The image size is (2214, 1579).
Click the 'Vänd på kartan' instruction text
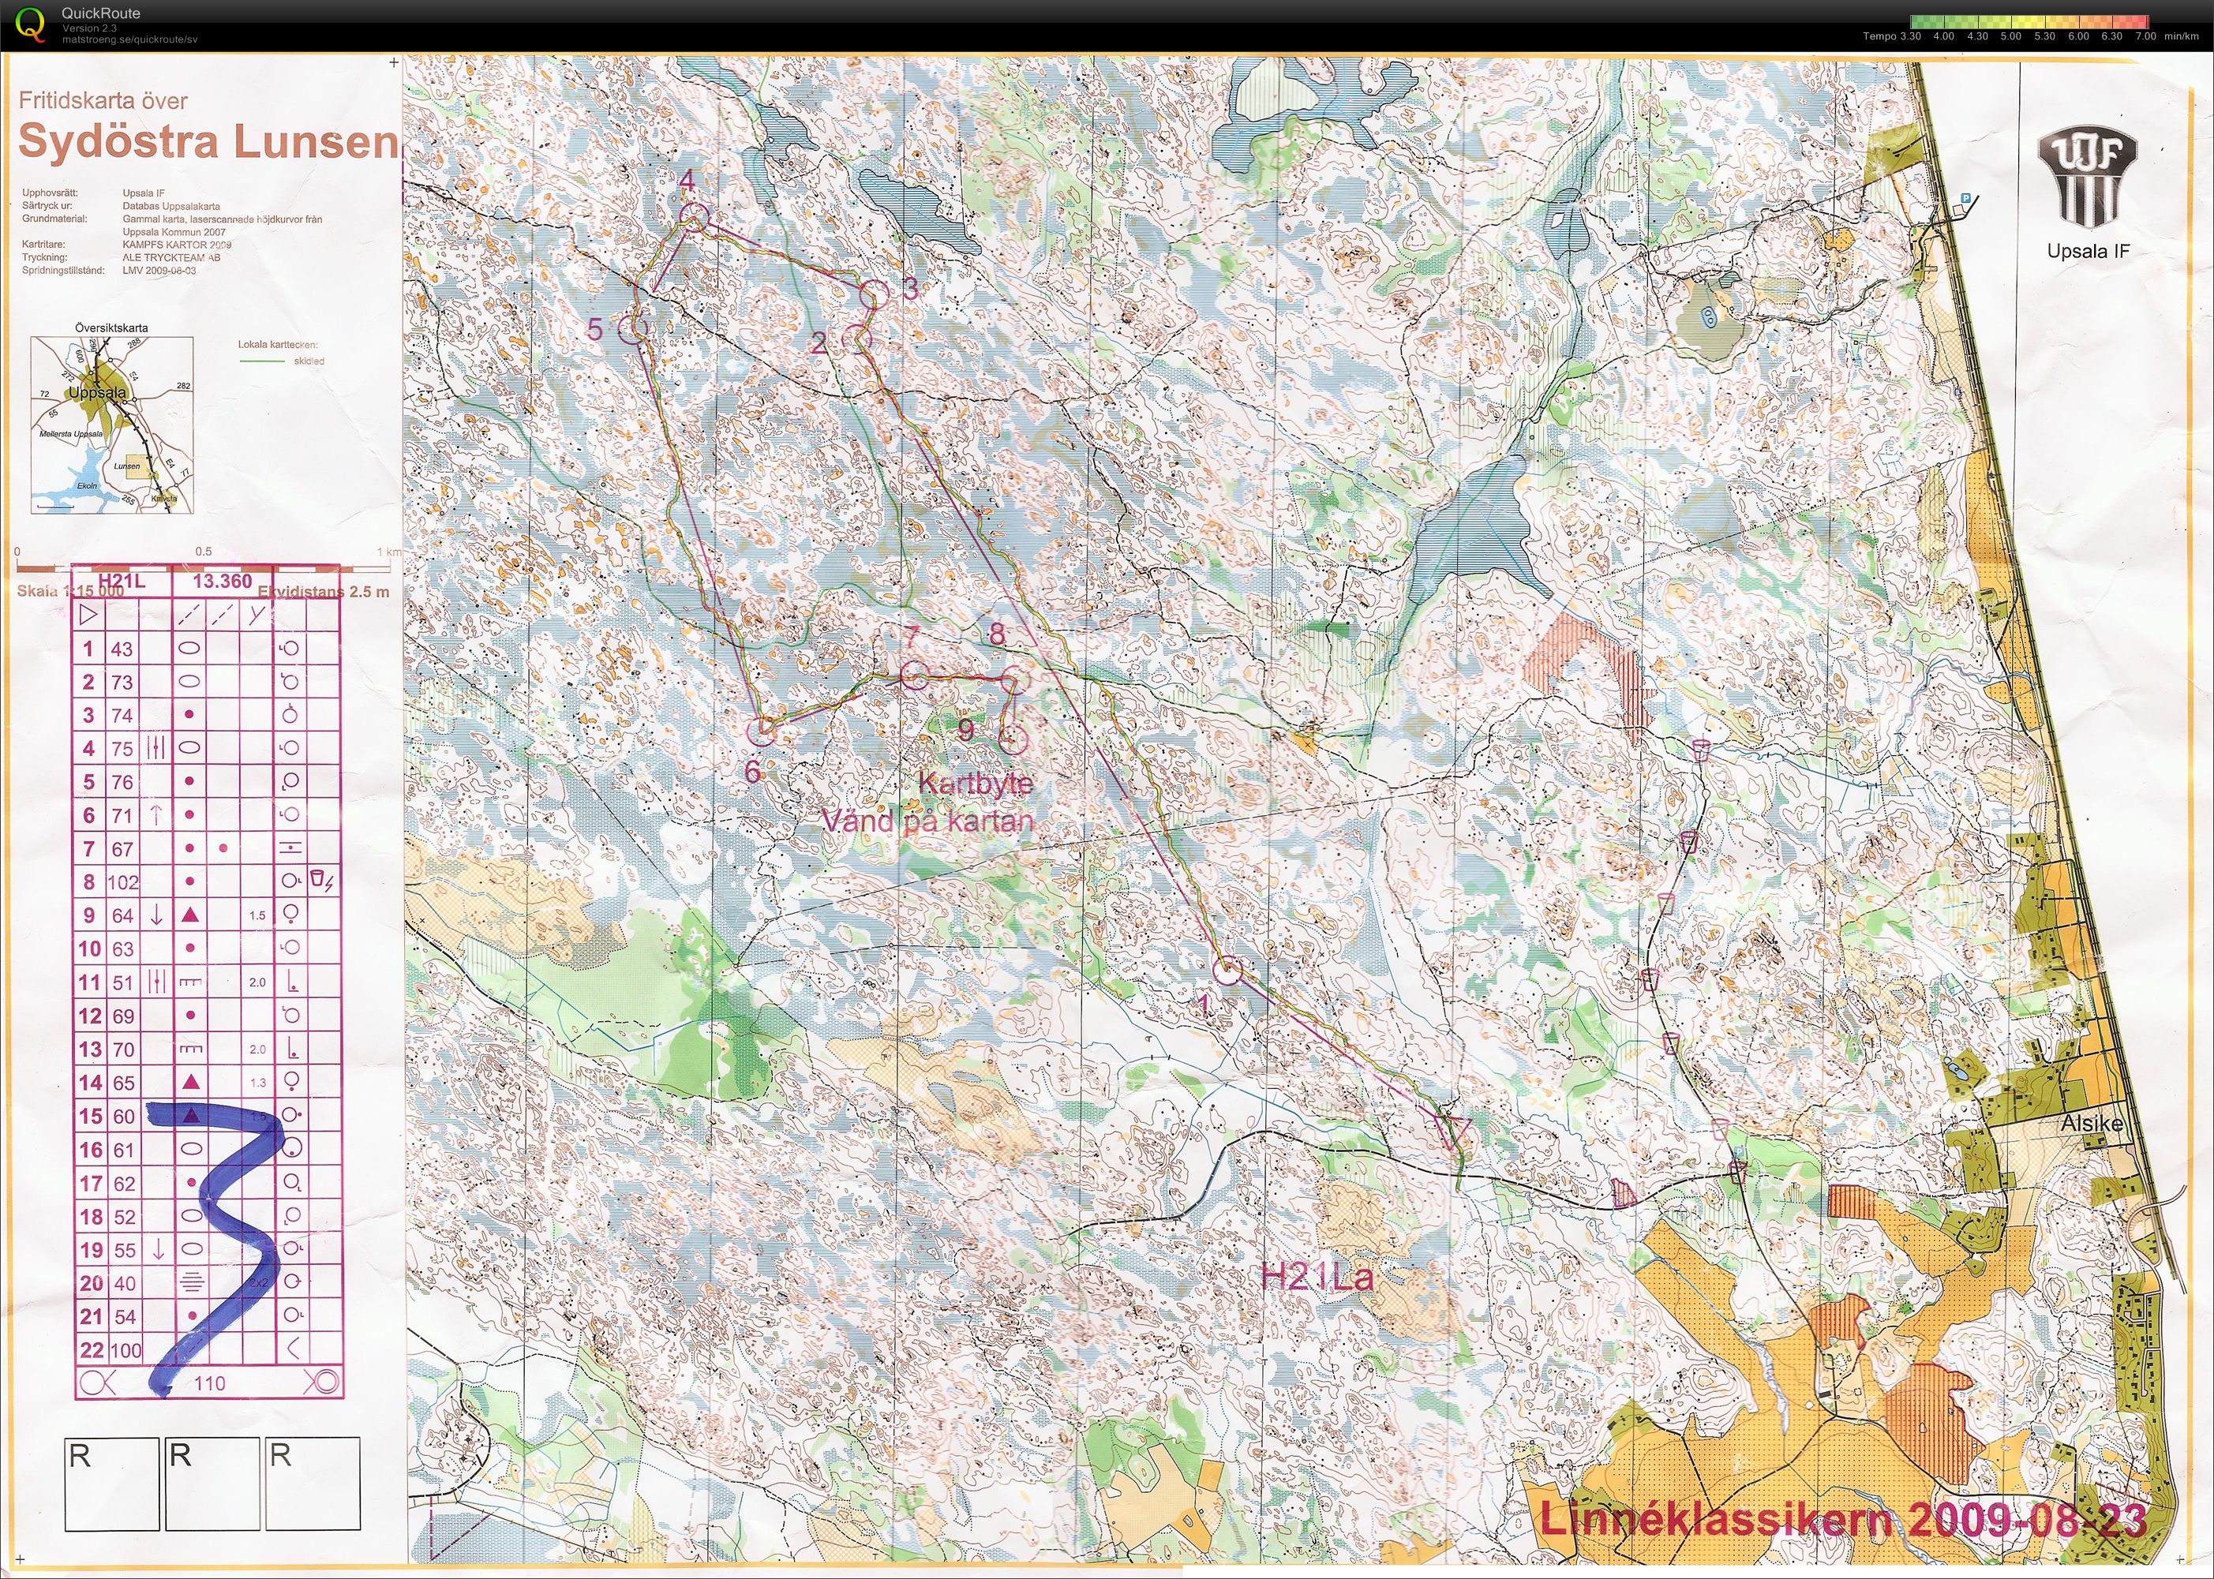pyautogui.click(x=927, y=821)
